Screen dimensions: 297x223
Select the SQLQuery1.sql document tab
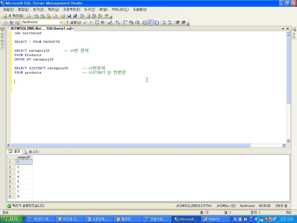click(42, 28)
